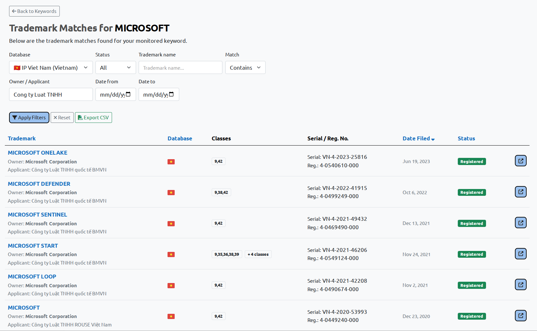The width and height of the screenshot is (537, 331).
Task: Sort table by Trademark column header
Action: pos(22,138)
